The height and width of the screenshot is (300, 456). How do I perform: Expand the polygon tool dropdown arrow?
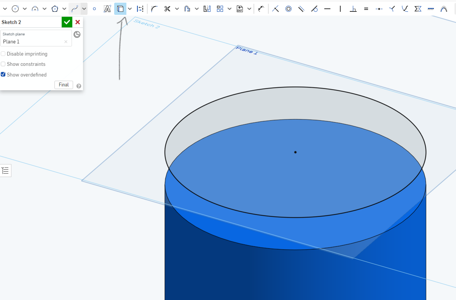64,9
